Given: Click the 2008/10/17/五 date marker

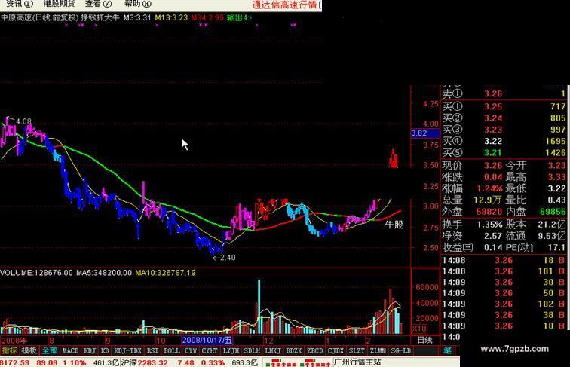Looking at the screenshot, I should coord(207,341).
